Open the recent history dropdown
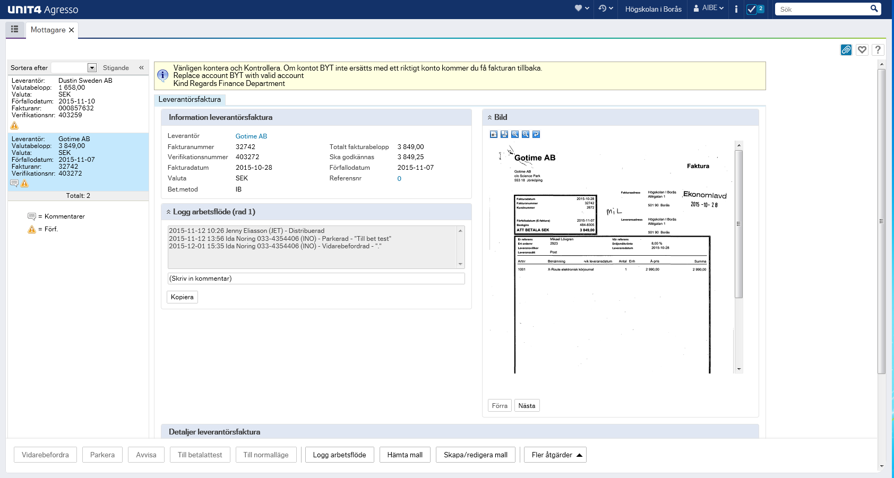 click(x=606, y=8)
